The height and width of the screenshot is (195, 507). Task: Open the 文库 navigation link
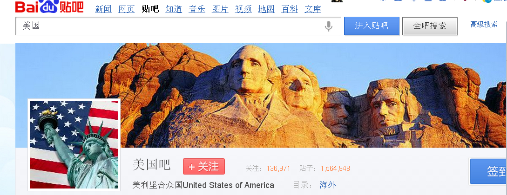313,9
